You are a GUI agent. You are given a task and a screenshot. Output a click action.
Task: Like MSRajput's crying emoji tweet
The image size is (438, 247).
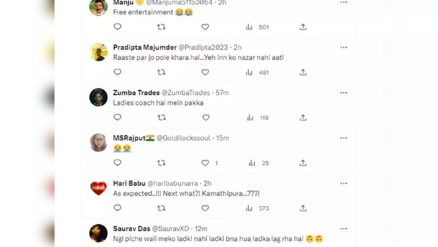[x=205, y=163]
